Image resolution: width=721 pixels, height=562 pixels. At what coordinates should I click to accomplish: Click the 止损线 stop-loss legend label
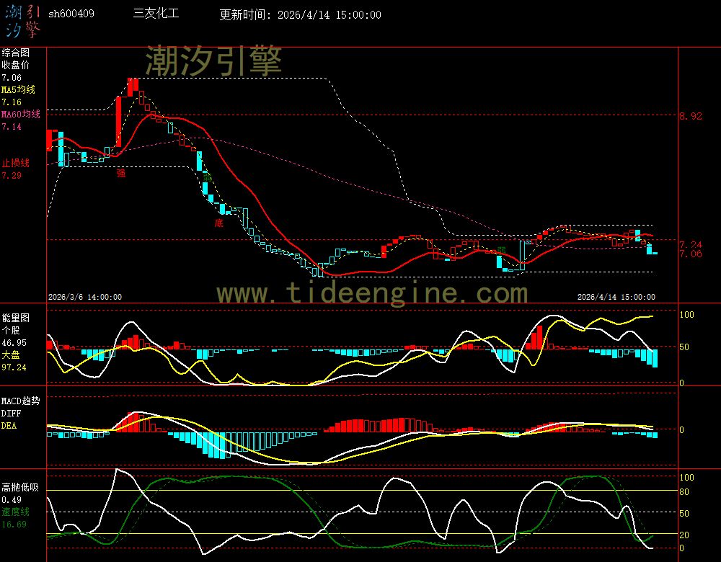[x=16, y=163]
